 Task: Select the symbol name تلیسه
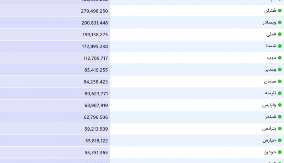(x=271, y=93)
